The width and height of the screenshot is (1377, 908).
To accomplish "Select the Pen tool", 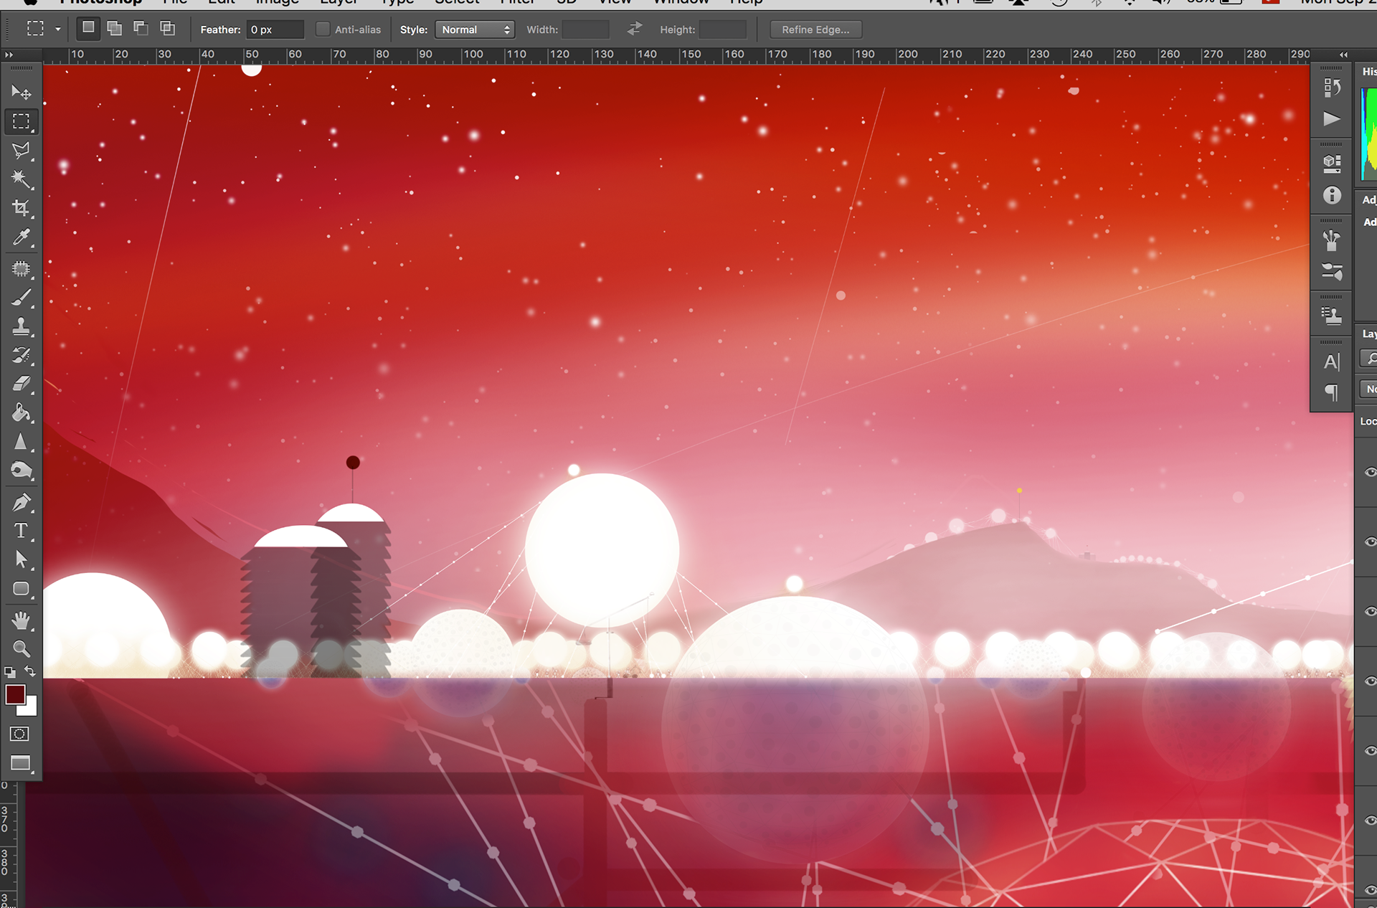I will coord(21,502).
